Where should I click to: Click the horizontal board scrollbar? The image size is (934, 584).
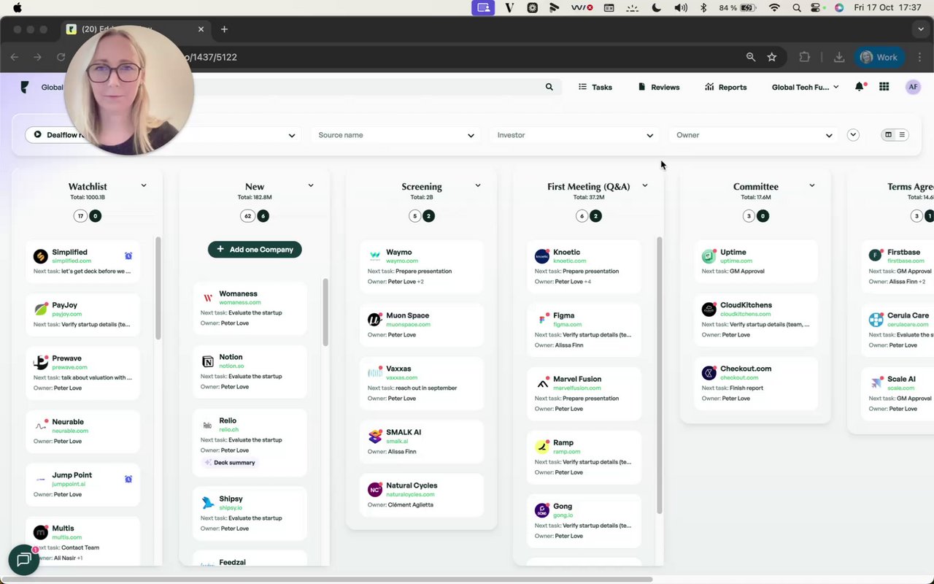click(x=326, y=580)
